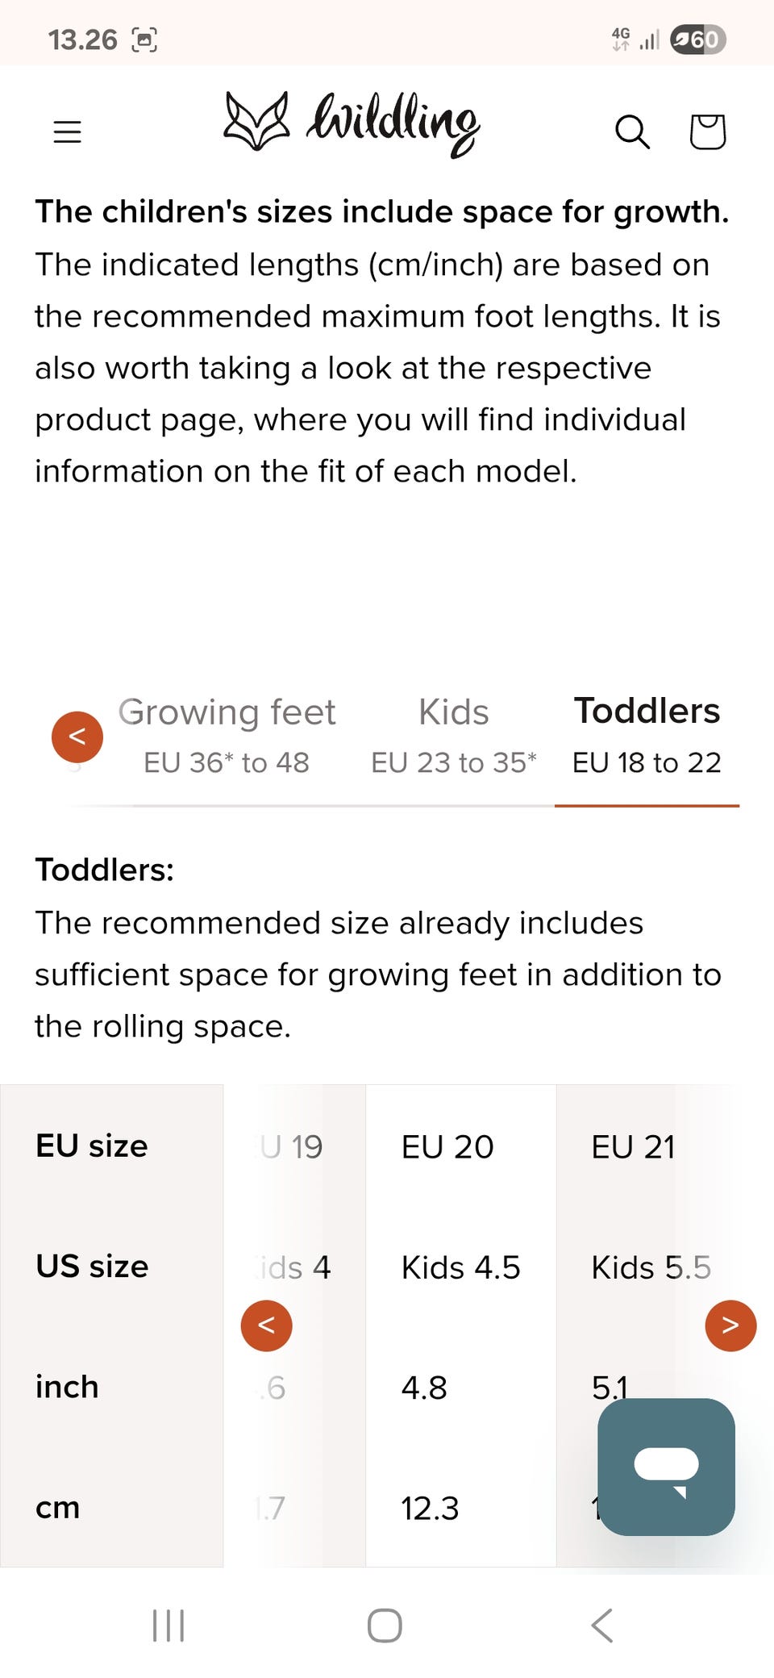This screenshot has width=774, height=1678.
Task: Tap the 12.3 cm value cell
Action: click(x=430, y=1508)
